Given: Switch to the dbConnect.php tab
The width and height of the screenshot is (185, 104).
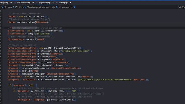Looking at the screenshot, I should tap(24, 3).
